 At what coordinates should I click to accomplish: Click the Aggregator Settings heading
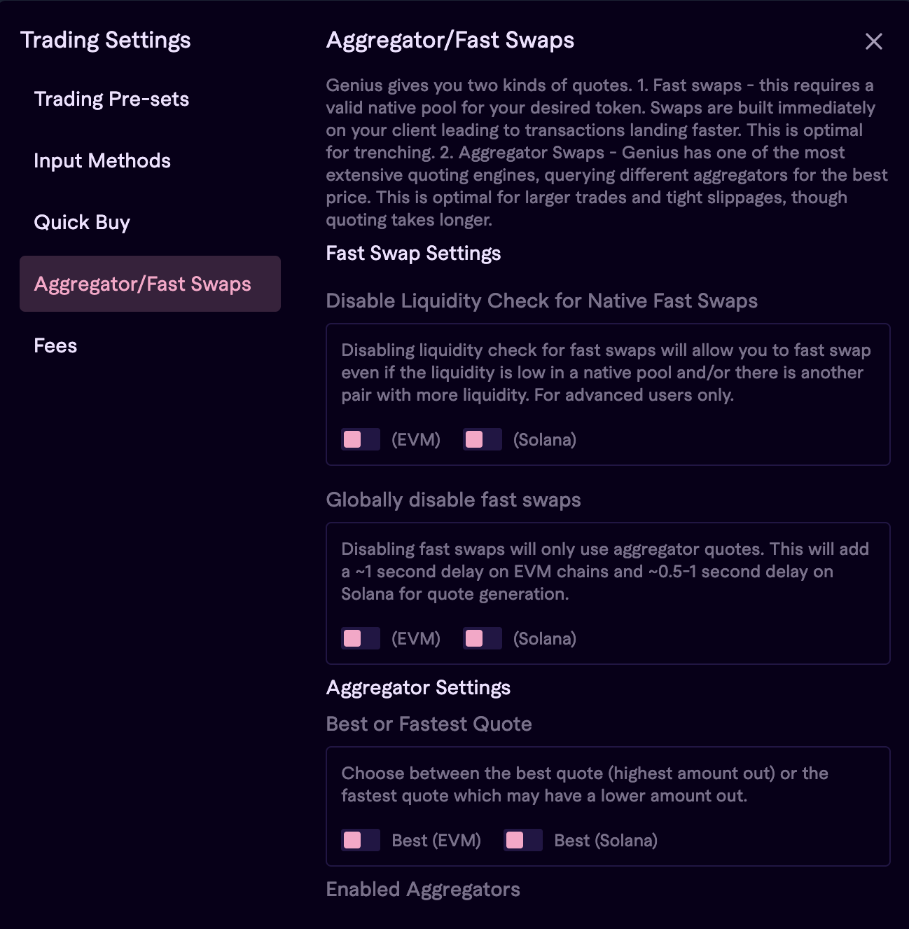click(x=418, y=687)
